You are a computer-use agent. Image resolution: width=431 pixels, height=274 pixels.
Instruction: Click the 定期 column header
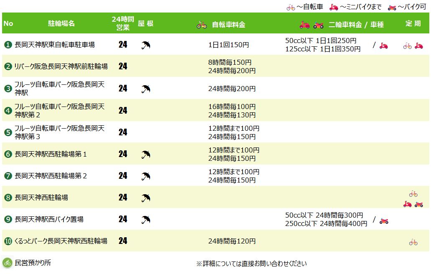tap(413, 23)
